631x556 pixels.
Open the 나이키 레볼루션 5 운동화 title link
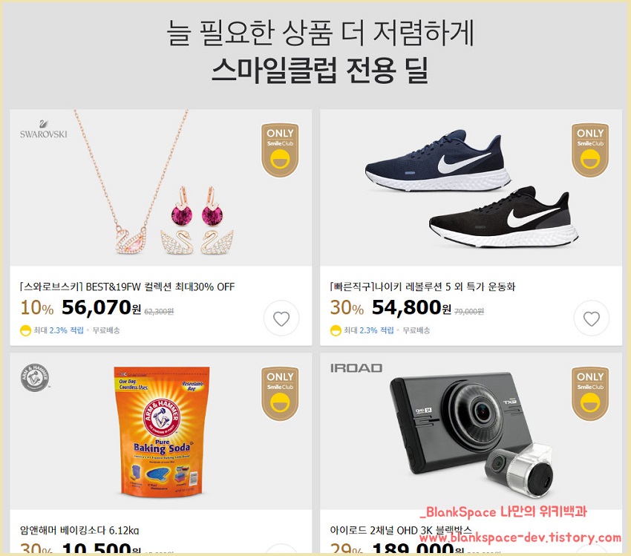pyautogui.click(x=422, y=287)
